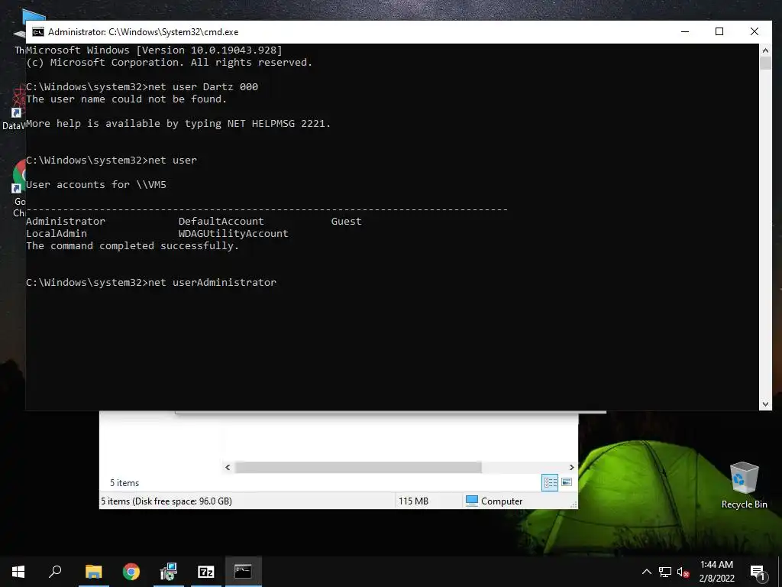Click the cmd window title bar text
The image size is (782, 587).
click(143, 32)
